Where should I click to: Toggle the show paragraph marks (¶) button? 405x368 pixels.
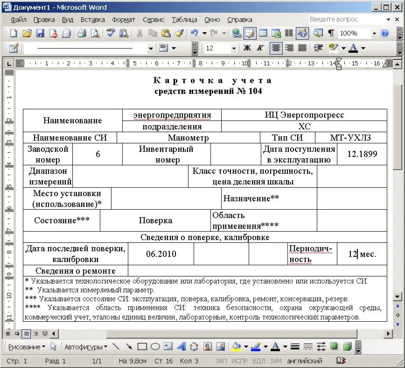(331, 34)
